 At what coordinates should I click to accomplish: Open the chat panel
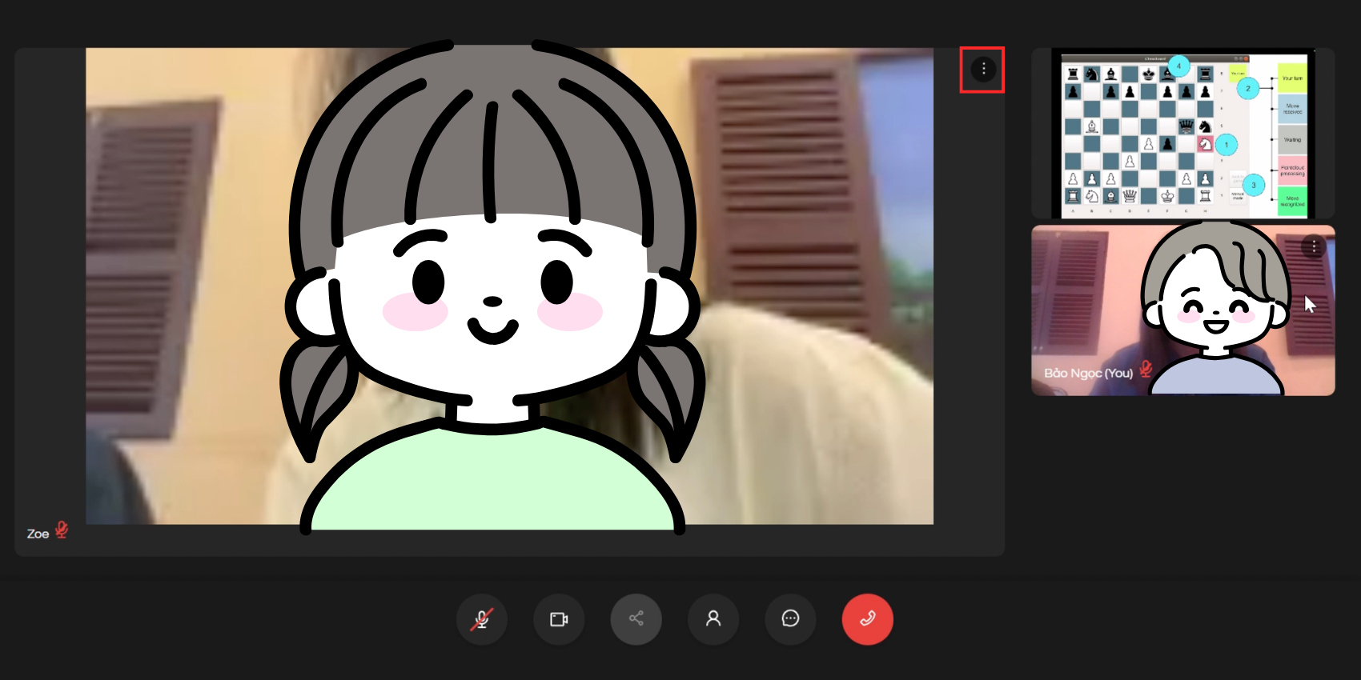point(790,619)
